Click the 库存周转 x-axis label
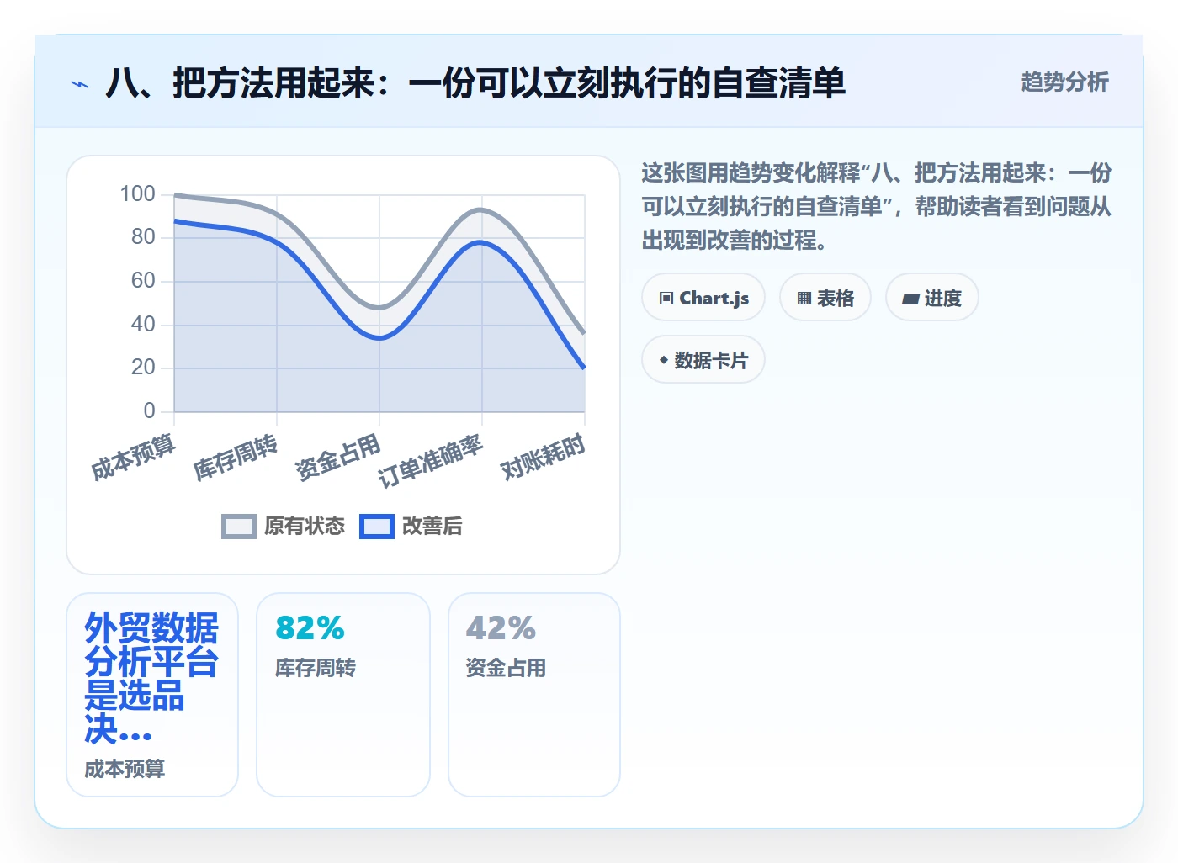The height and width of the screenshot is (863, 1178). [236, 457]
